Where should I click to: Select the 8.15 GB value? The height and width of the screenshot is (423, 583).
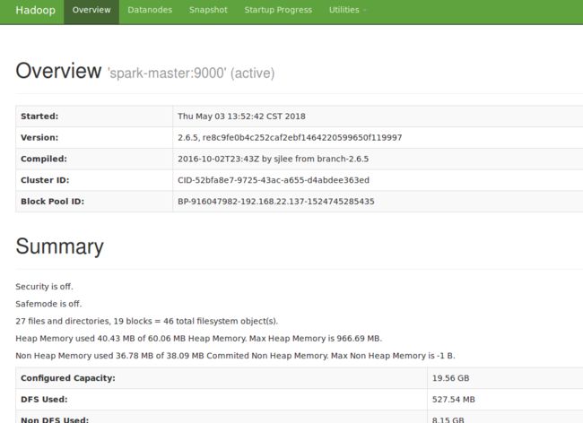pos(448,419)
